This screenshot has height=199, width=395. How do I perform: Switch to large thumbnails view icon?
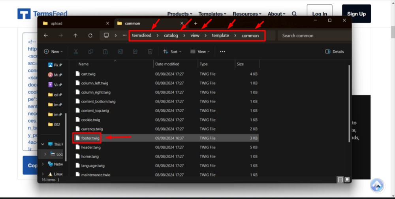347,180
